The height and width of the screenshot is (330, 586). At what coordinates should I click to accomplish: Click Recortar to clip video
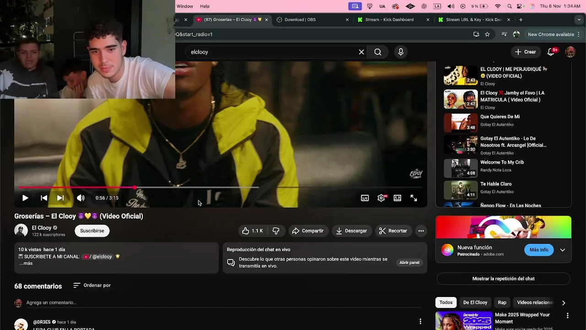(393, 231)
